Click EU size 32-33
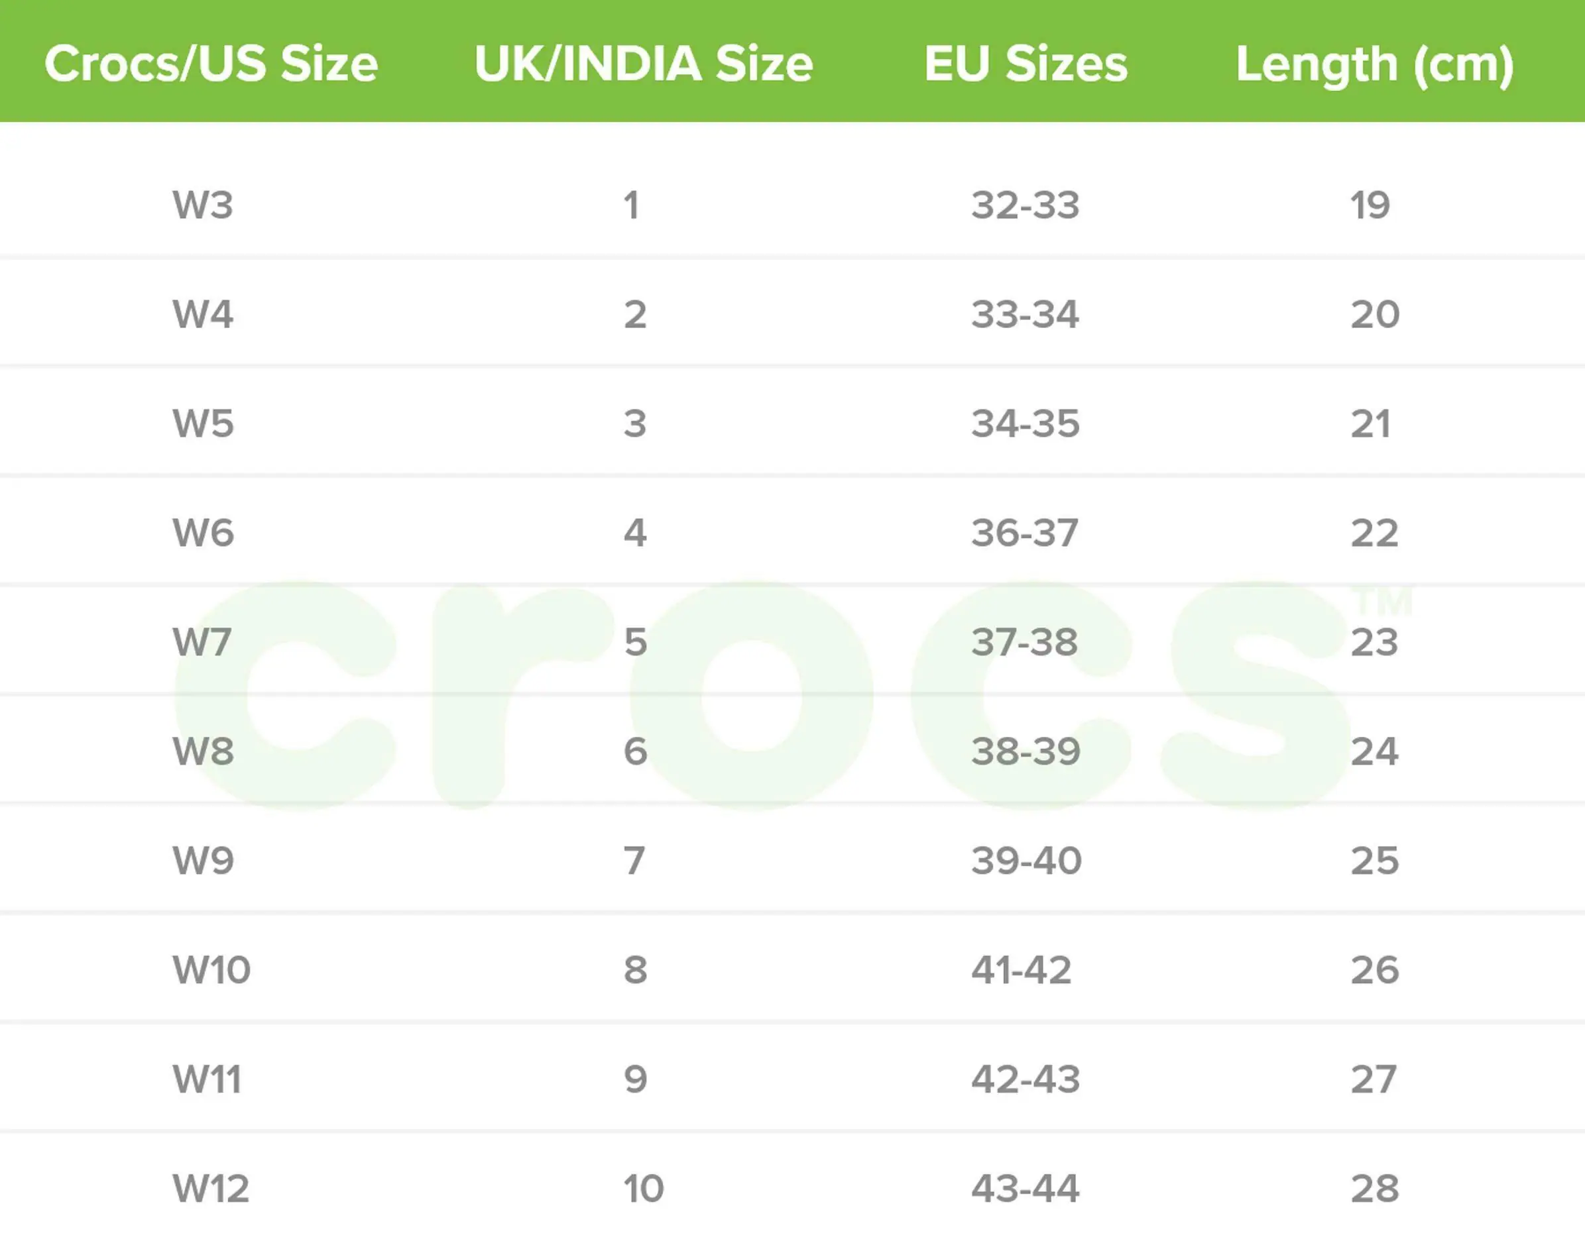This screenshot has height=1259, width=1585. point(1026,205)
